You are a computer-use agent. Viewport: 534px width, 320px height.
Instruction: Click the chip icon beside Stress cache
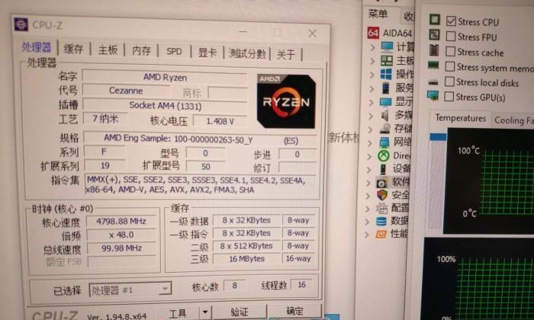(x=434, y=50)
